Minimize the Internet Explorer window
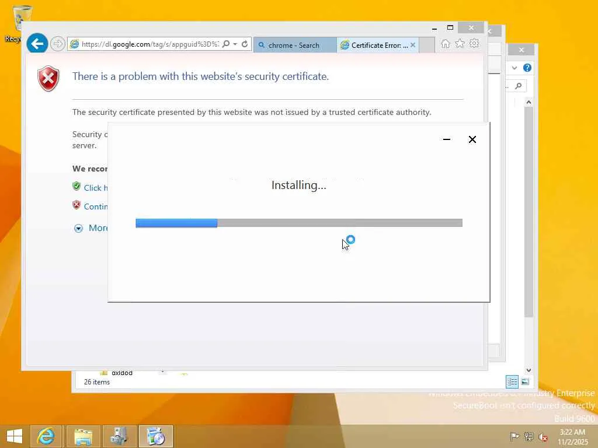Viewport: 598px width, 448px height. 434,28
